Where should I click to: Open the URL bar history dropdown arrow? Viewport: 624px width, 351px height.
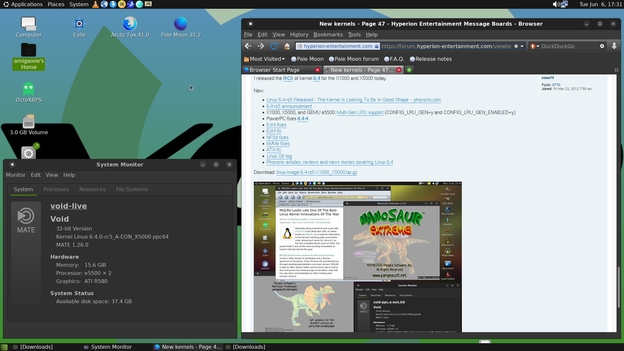pos(522,46)
